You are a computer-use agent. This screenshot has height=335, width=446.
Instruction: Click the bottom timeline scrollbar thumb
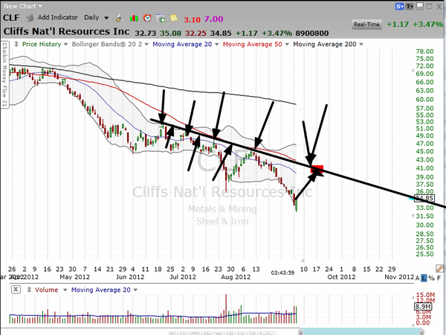tap(361, 332)
